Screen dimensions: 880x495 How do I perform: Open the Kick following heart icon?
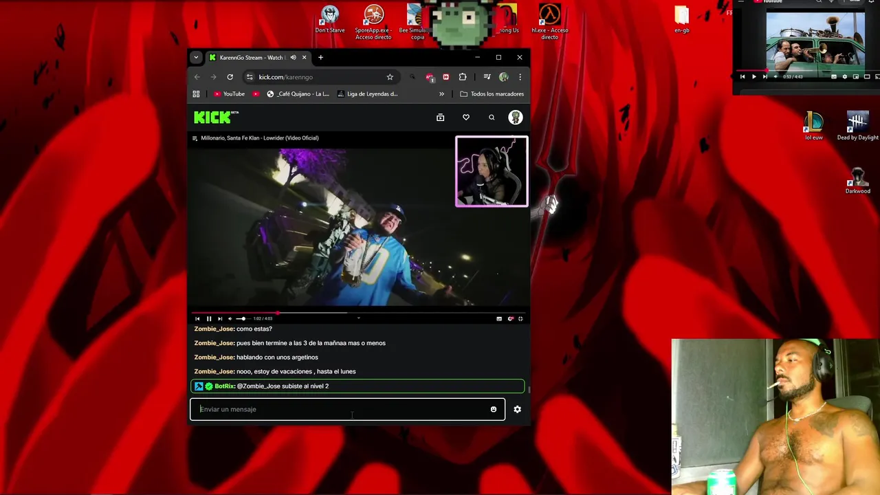tap(466, 118)
